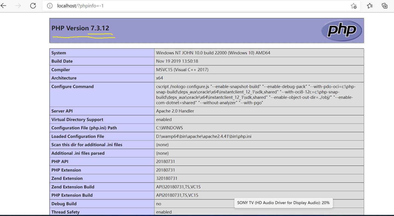Click the PHP Version 7.3.12 heading
The height and width of the screenshot is (216, 394).
pos(80,28)
